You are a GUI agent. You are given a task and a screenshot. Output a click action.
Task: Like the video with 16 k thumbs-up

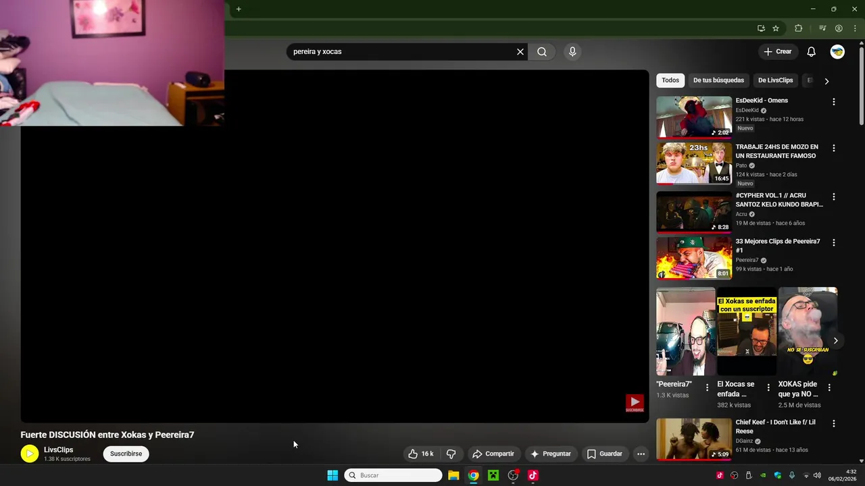[421, 454]
